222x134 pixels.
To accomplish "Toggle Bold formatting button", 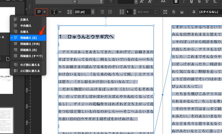I will pos(176,2).
